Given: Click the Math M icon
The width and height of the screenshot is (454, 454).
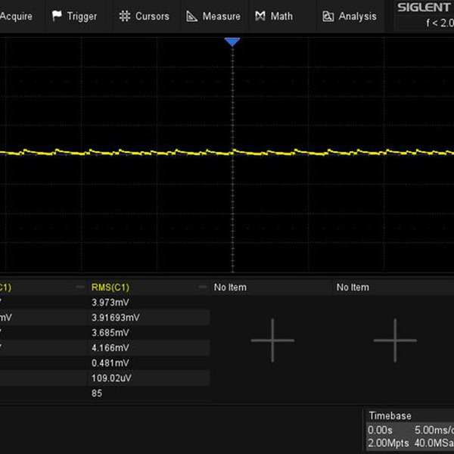Looking at the screenshot, I should click(260, 16).
